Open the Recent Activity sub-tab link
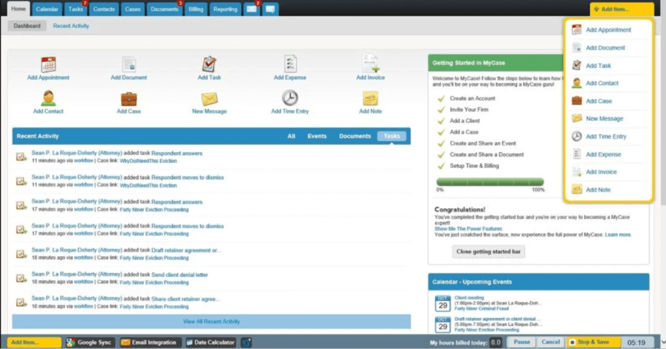 pos(71,26)
